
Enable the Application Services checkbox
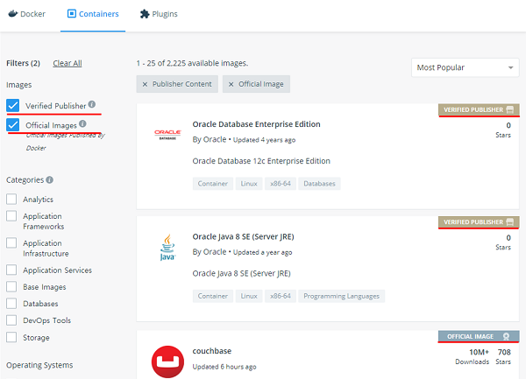(x=11, y=270)
